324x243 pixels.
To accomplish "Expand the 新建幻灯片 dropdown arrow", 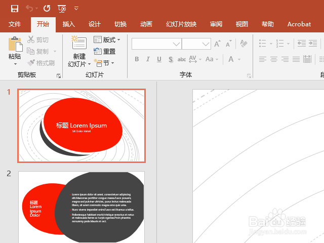I will [89, 64].
